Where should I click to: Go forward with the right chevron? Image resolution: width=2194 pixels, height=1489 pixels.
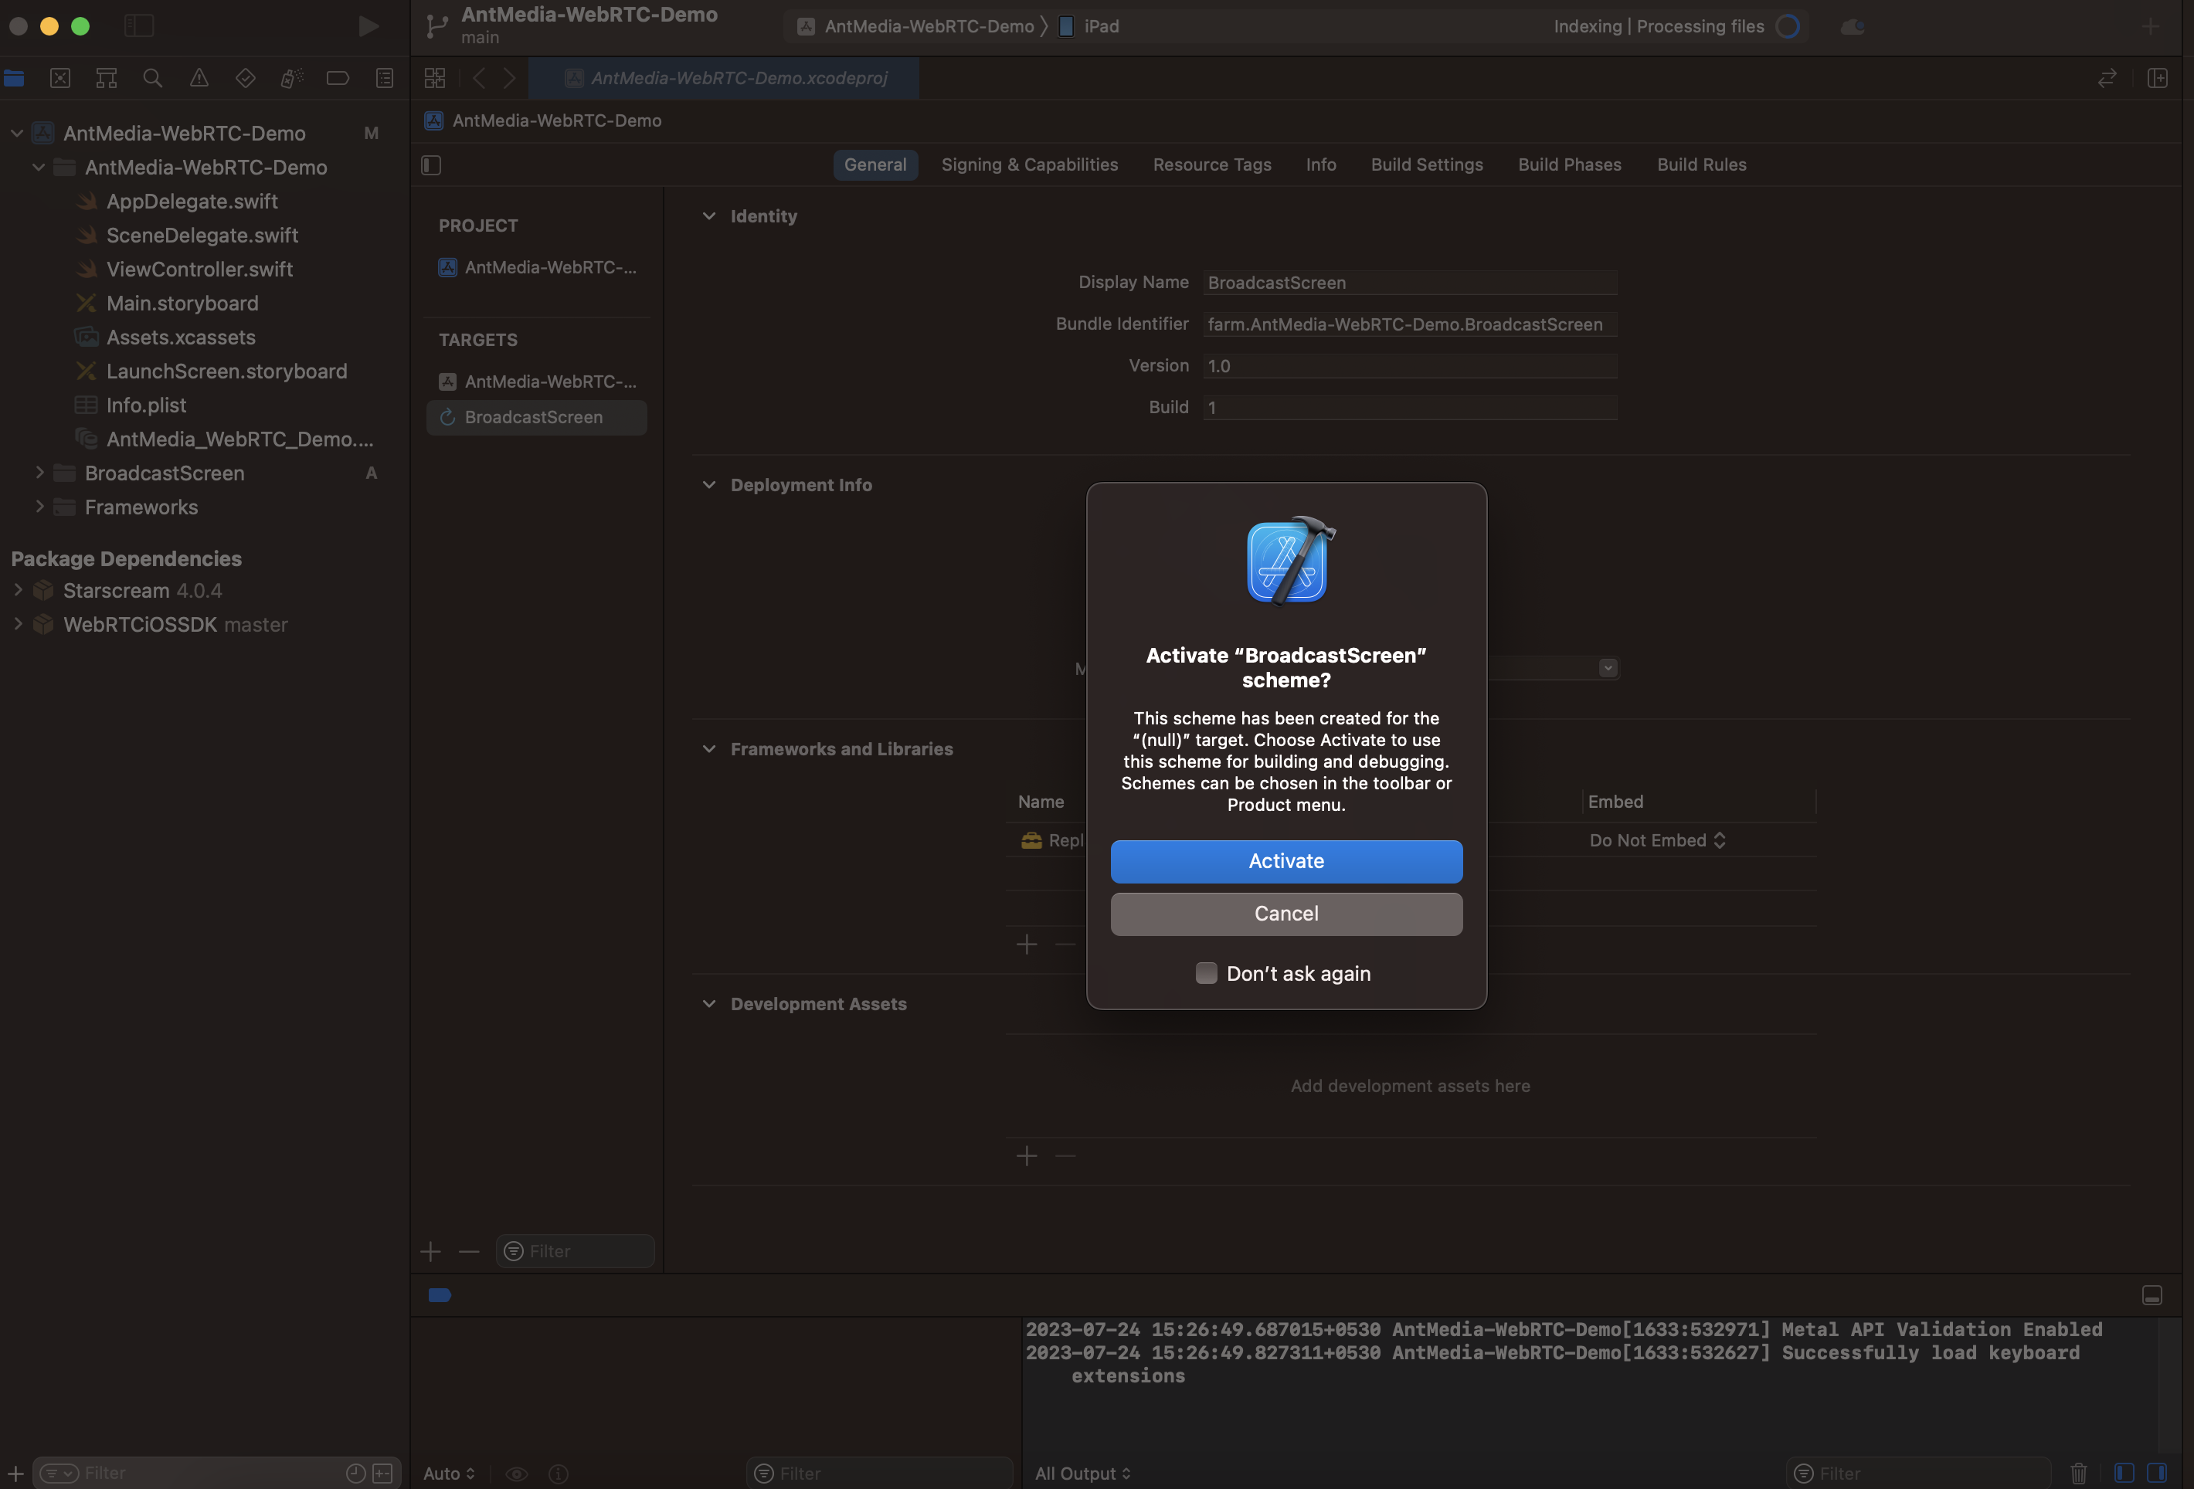click(510, 78)
